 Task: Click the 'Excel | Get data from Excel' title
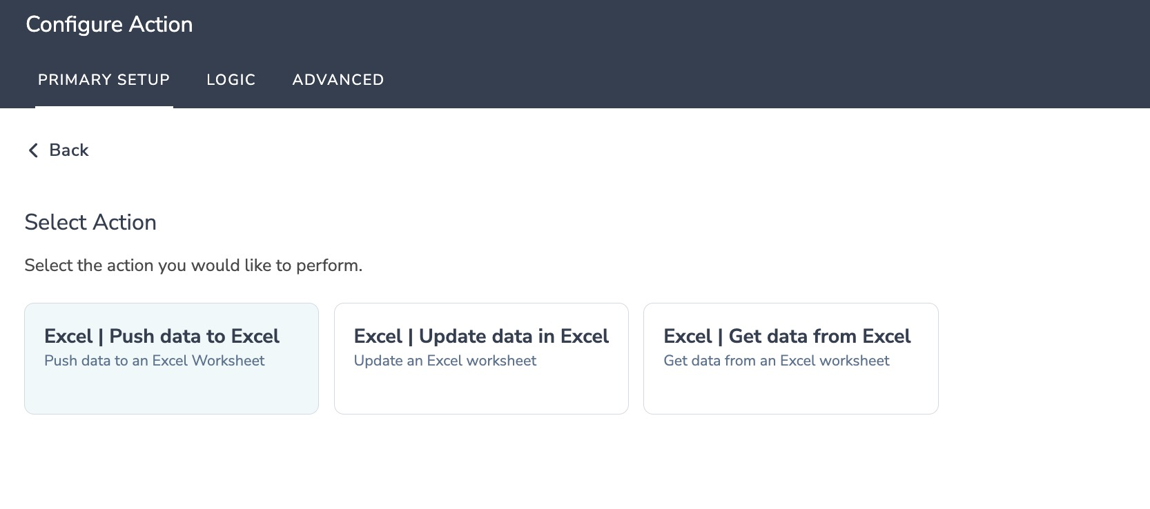tap(787, 336)
